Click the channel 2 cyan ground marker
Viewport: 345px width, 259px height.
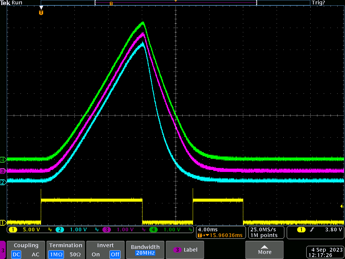coord(3,182)
